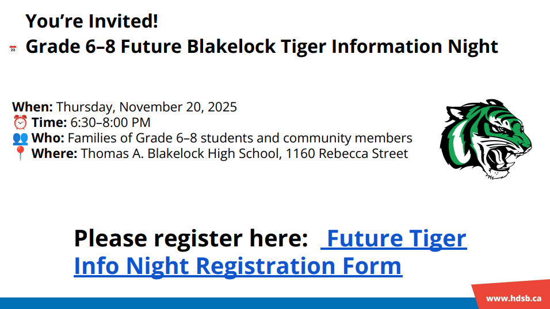Viewport: 550px width, 309px height.
Task: Click the bold "When:" label
Action: (x=32, y=107)
